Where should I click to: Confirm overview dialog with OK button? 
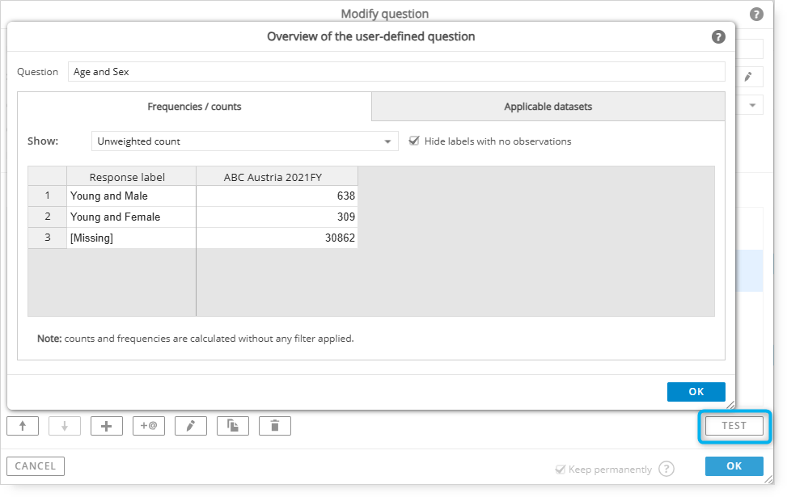click(696, 392)
